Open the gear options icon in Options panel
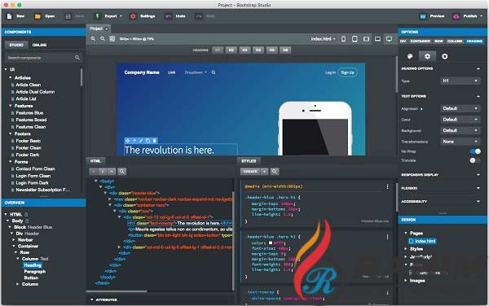The width and height of the screenshot is (489, 306). 427,56
